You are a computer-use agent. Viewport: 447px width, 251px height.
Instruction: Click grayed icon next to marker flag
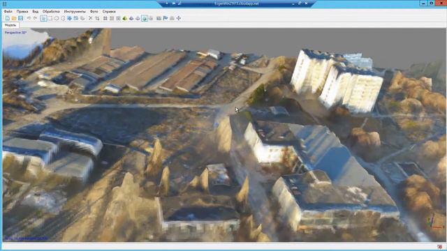(172, 18)
